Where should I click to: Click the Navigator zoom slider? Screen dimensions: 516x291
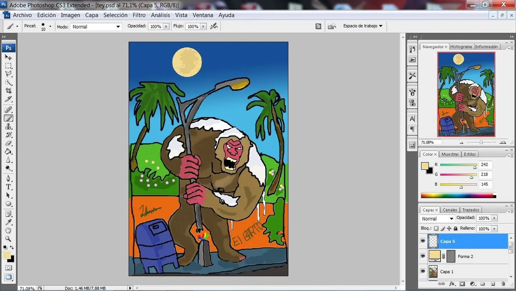[x=481, y=142]
